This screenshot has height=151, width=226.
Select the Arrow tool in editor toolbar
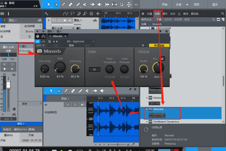51,91
